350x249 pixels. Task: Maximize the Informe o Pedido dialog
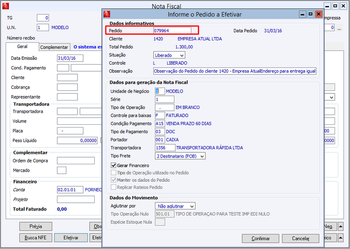(310, 14)
